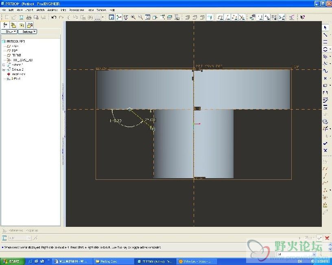Open the Applications menu
Screen dimensions: 332x265
pos(76,10)
